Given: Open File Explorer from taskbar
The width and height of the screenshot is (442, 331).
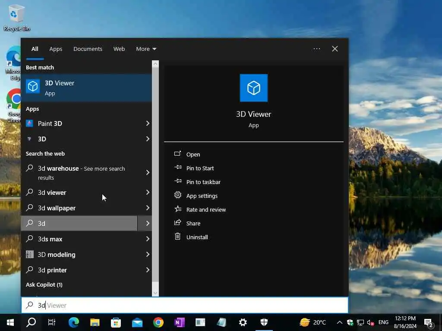Looking at the screenshot, I should tap(95, 322).
